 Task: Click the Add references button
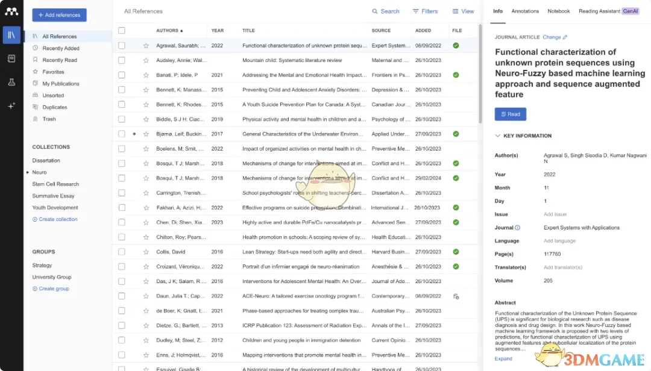click(x=58, y=14)
